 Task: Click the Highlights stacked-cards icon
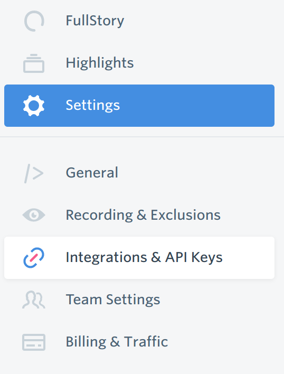34,63
